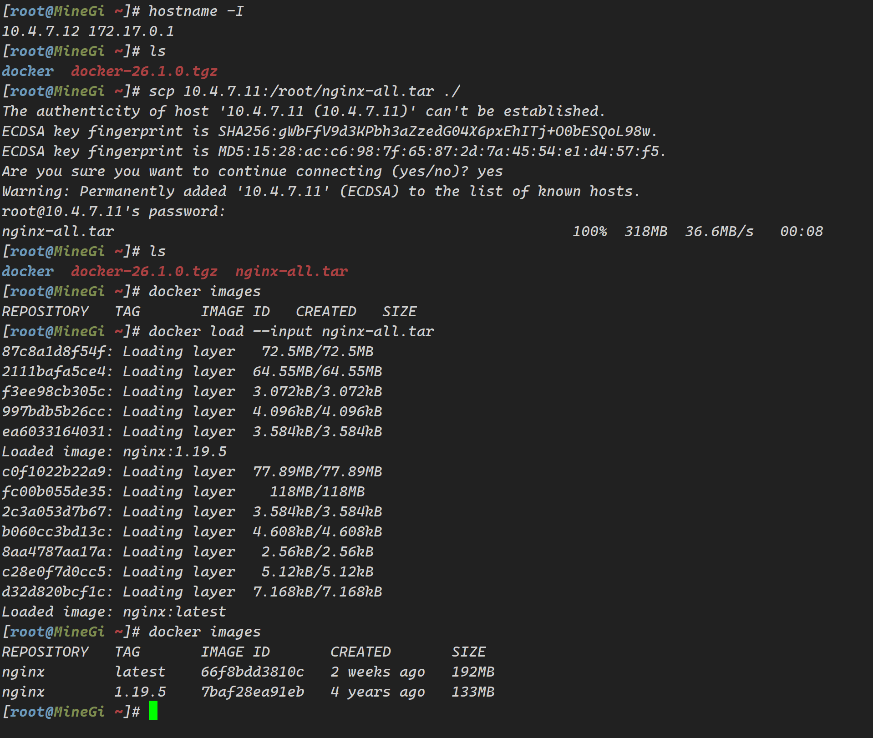
Task: Click the '100%' transfer progress value
Action: pos(590,231)
